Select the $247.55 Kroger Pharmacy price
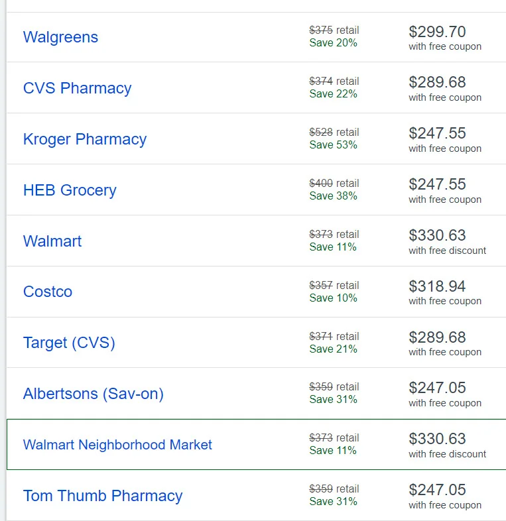Image resolution: width=506 pixels, height=521 pixels. (437, 133)
